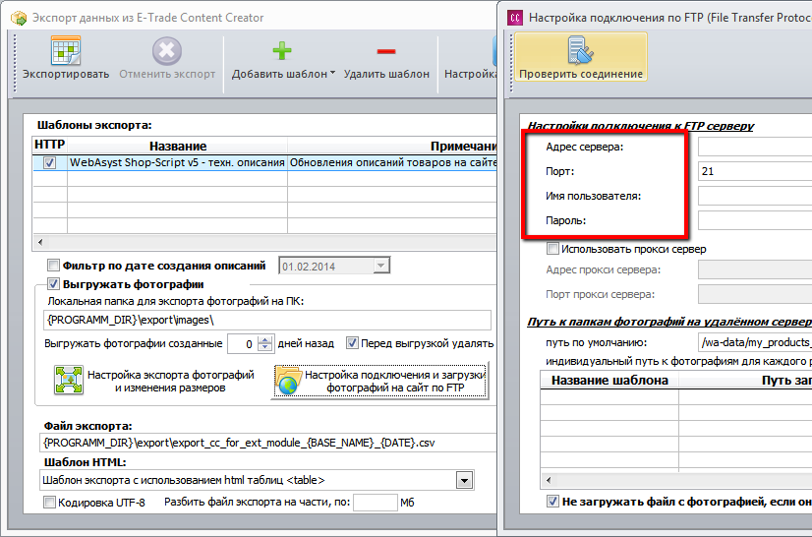The width and height of the screenshot is (812, 537).
Task: Expand the Шаблон HTML dropdown
Action: pos(464,481)
